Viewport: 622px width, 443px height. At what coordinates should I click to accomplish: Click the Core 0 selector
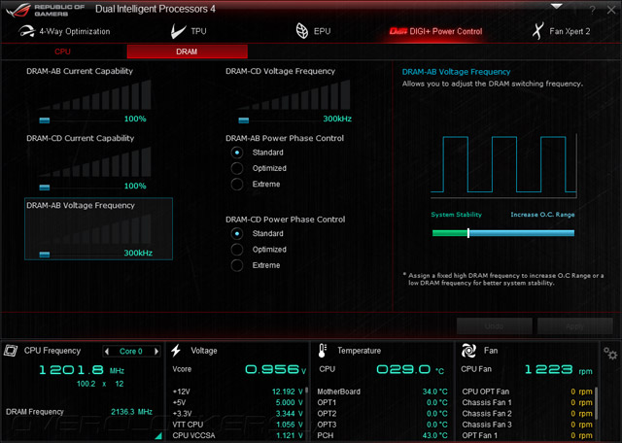click(x=131, y=351)
